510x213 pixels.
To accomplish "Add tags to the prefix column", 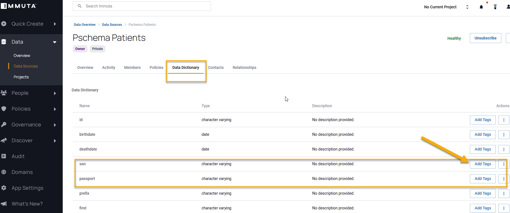I will [x=483, y=194].
